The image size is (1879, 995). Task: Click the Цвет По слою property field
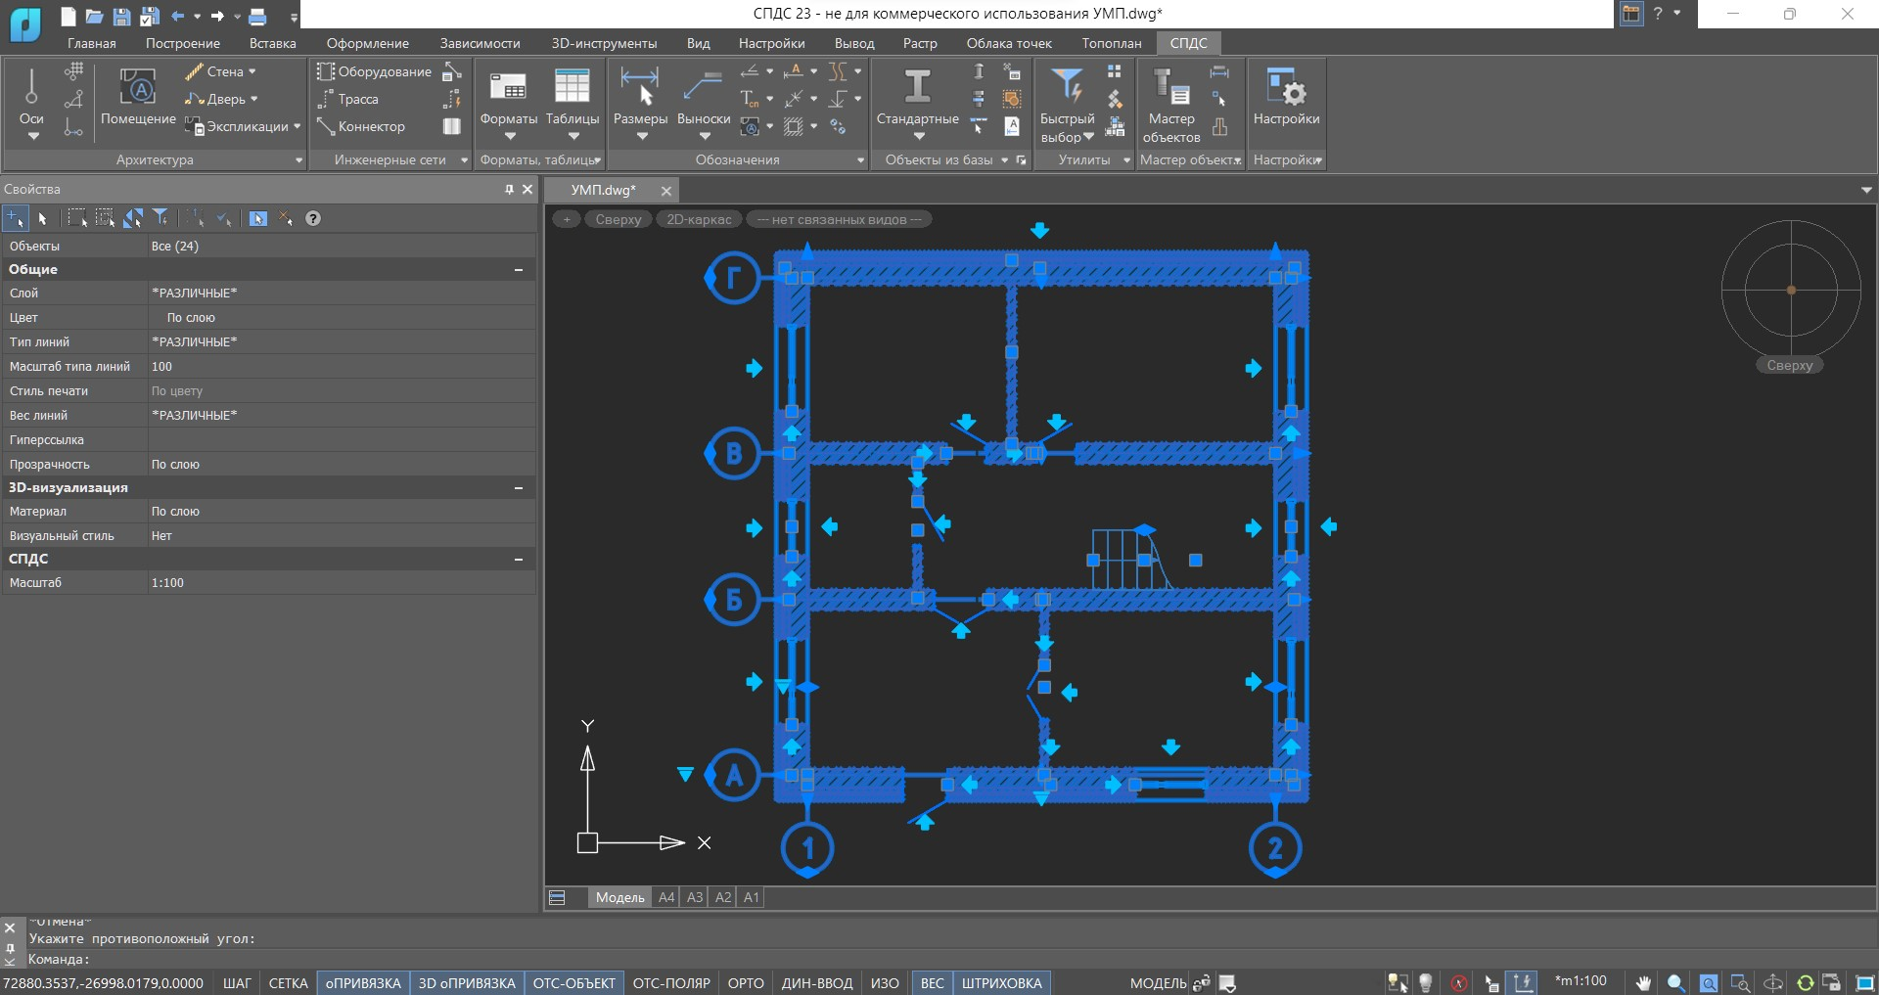pos(341,317)
